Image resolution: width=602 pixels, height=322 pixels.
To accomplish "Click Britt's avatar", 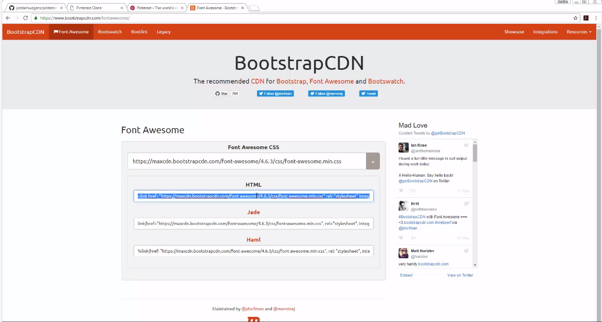I will 403,206.
